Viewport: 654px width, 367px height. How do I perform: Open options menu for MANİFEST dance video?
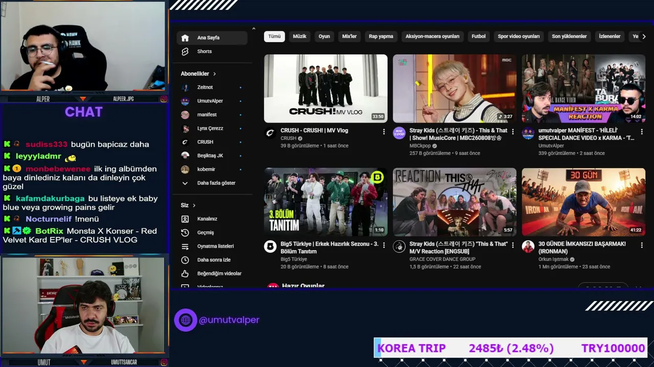(642, 132)
